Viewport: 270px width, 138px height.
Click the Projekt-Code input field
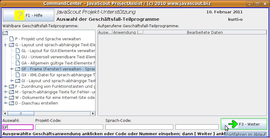pyautogui.click(x=69, y=127)
